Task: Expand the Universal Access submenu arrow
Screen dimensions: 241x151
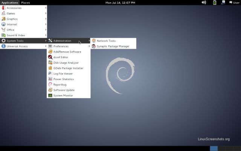Action: tap(46, 46)
